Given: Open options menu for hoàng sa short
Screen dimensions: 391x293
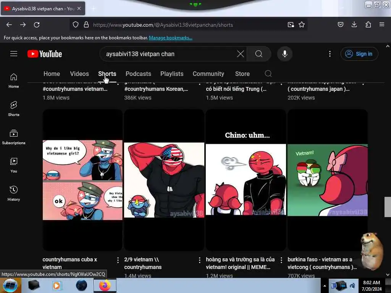Looking at the screenshot, I should point(281,260).
